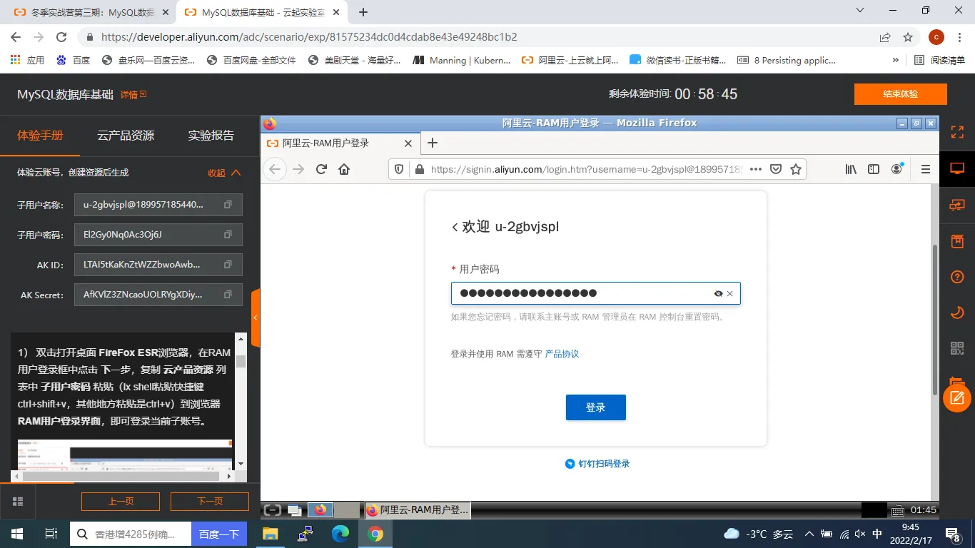Open the 阅读清单 reading list
This screenshot has width=975, height=548.
click(941, 61)
